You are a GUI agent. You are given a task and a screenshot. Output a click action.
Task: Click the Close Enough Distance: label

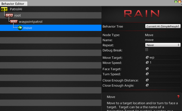tap(120, 80)
